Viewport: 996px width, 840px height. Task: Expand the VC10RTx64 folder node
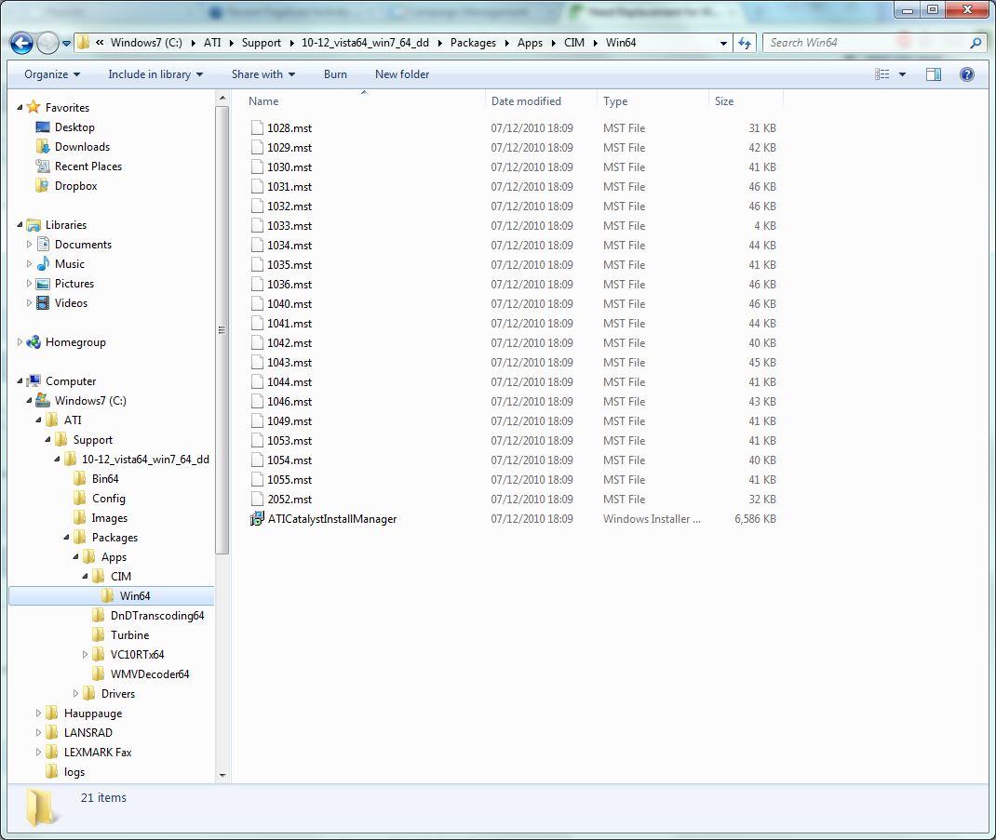[x=86, y=655]
